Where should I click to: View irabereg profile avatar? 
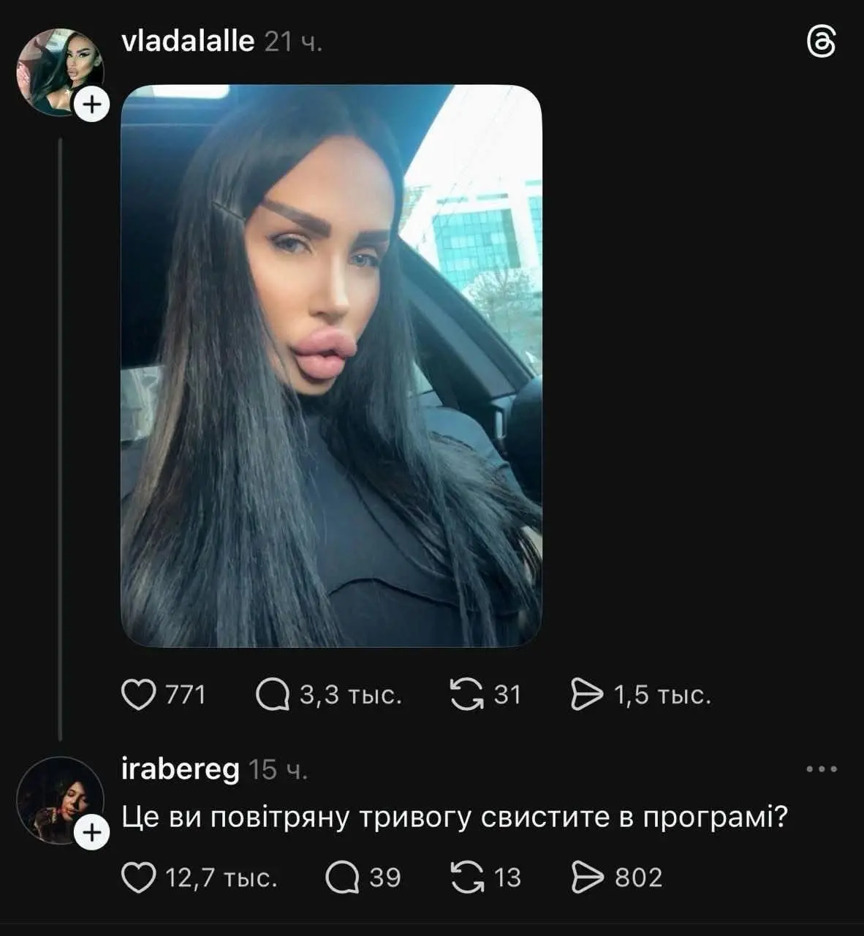click(x=60, y=800)
